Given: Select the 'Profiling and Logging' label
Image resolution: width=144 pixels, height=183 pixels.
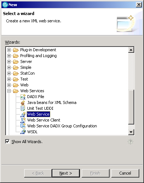Looking at the screenshot, I should 38,56.
